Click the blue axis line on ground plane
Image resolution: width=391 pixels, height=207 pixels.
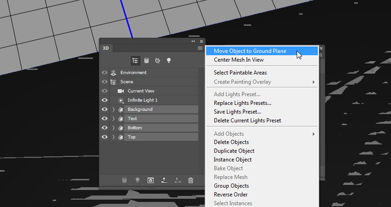click(x=126, y=19)
